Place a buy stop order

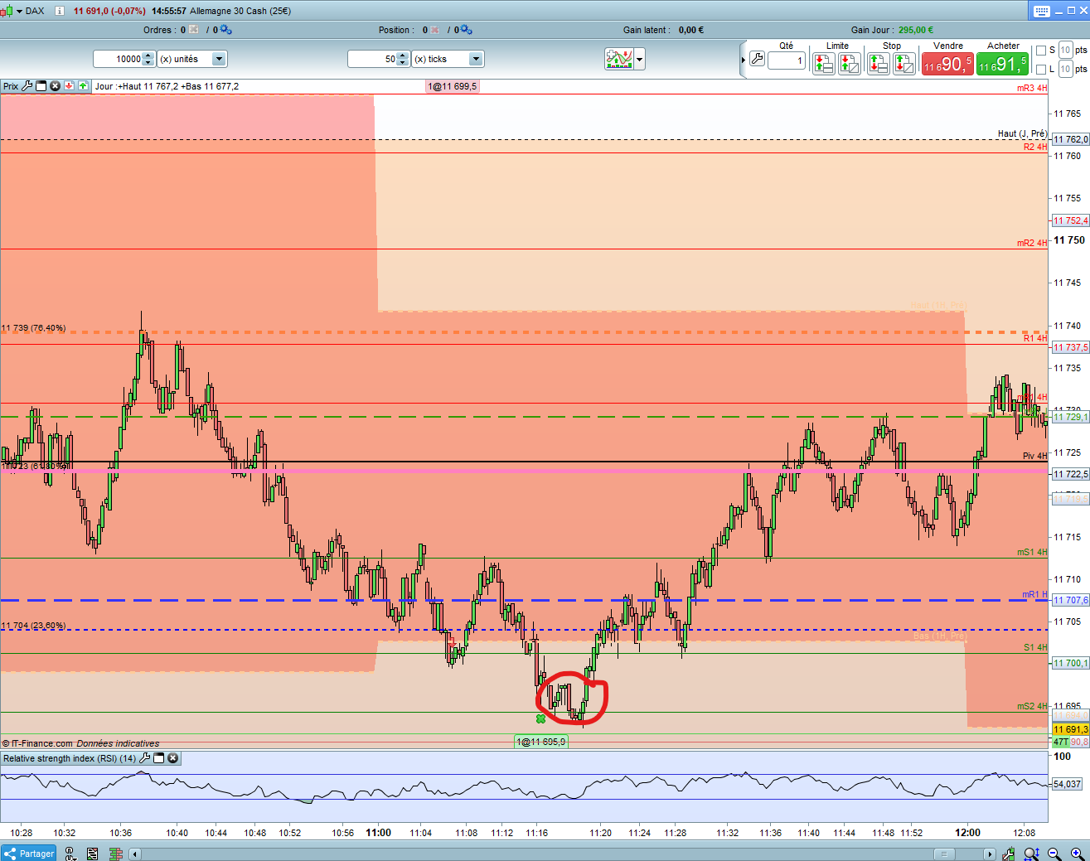pos(904,63)
